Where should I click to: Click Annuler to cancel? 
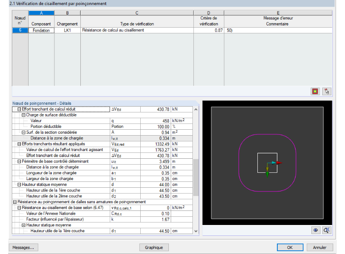coord(320,247)
